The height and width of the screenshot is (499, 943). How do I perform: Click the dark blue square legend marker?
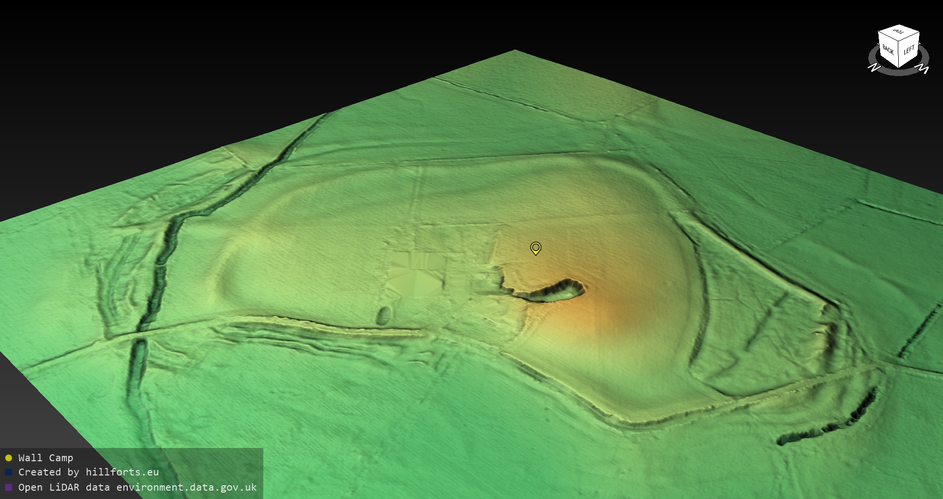coord(8,473)
